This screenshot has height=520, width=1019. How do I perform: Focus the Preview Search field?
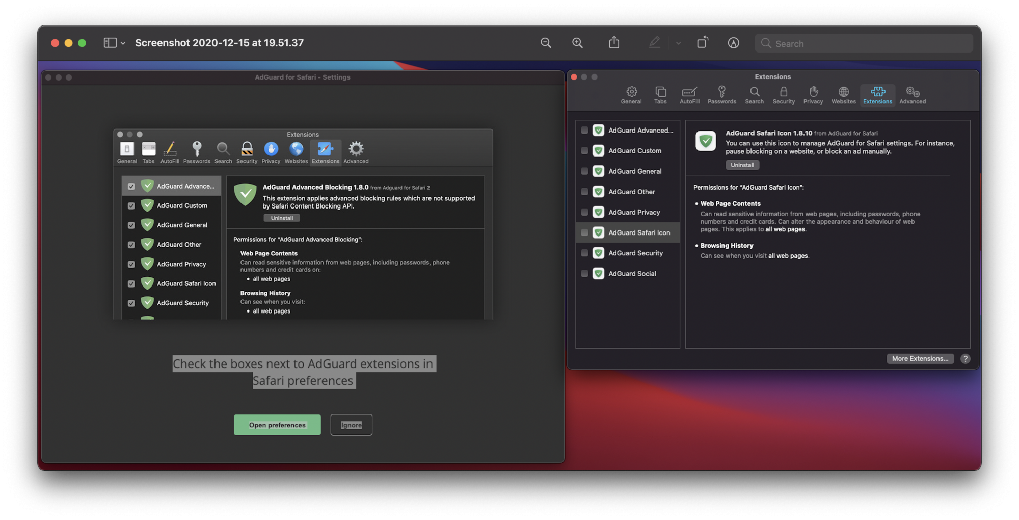864,43
